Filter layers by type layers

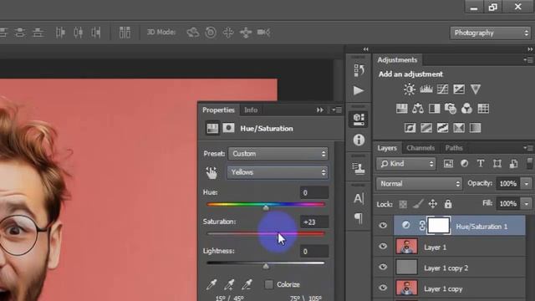(x=481, y=164)
